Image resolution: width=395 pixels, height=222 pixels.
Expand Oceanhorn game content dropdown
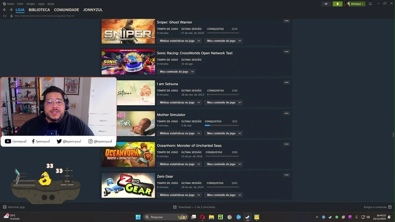(x=223, y=164)
